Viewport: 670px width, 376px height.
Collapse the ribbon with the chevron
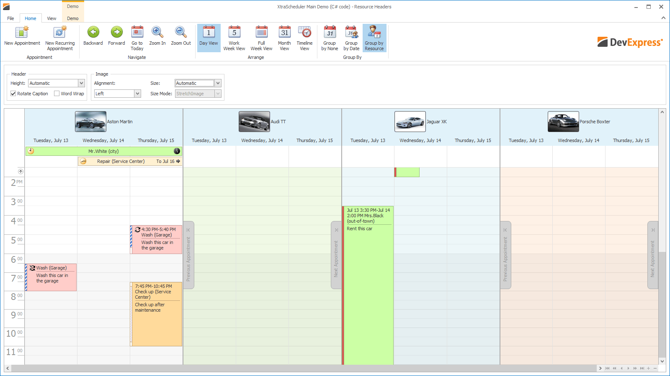pos(663,18)
